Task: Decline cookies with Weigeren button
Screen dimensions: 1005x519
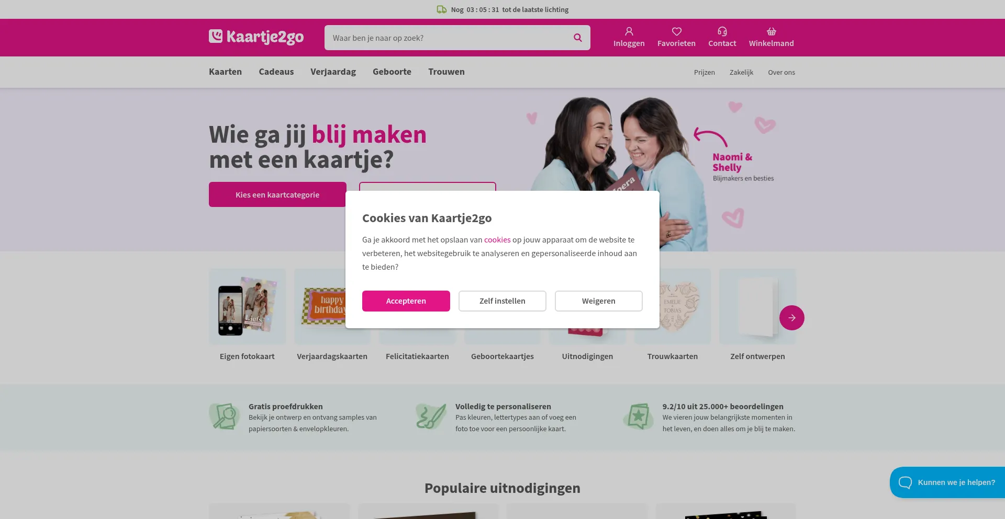Action: (598, 301)
